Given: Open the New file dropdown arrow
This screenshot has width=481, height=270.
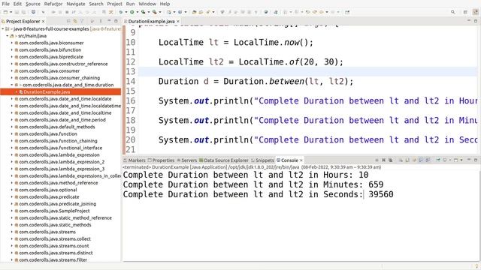Looking at the screenshot, I should pyautogui.click(x=11, y=12).
